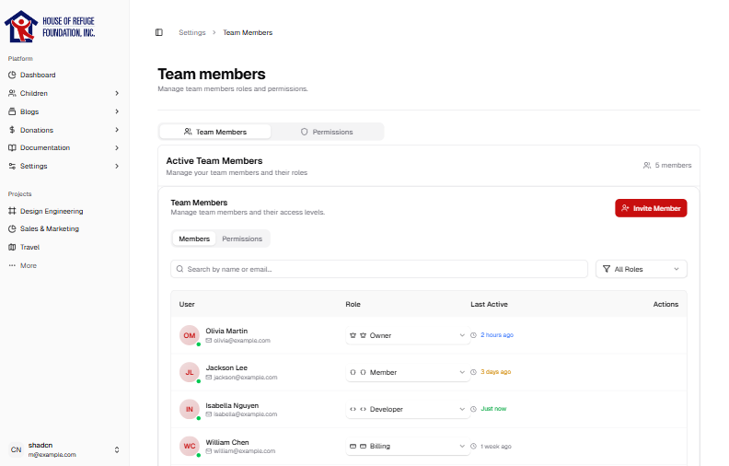Click the mail icon by william@example.com
Viewport: 729px width, 466px height.
click(209, 451)
